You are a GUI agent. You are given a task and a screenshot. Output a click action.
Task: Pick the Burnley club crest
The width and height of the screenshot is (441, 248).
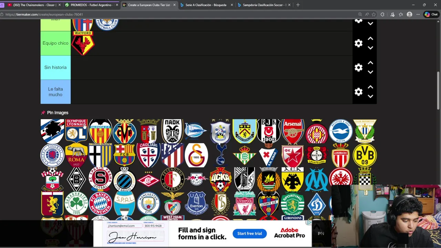tap(244, 131)
